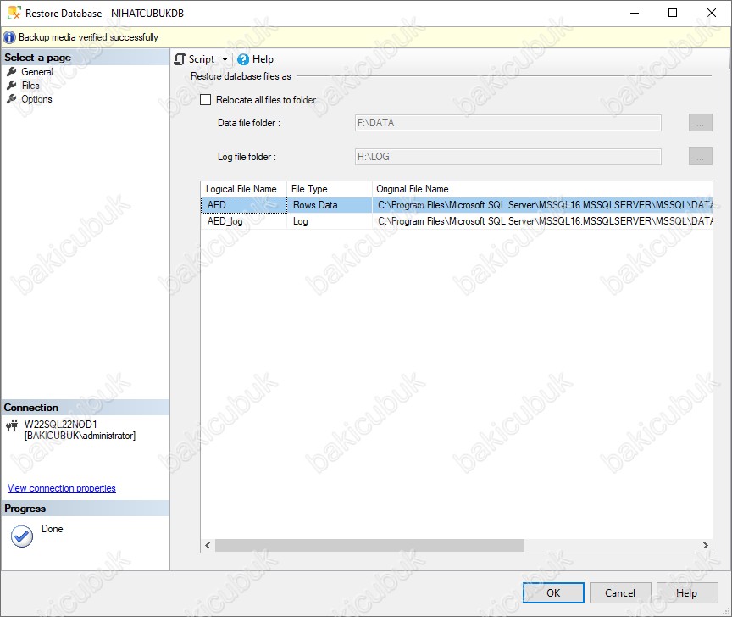Browse for the Log file folder
732x617 pixels.
[x=701, y=157]
